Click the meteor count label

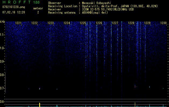pyautogui.click(x=38, y=8)
